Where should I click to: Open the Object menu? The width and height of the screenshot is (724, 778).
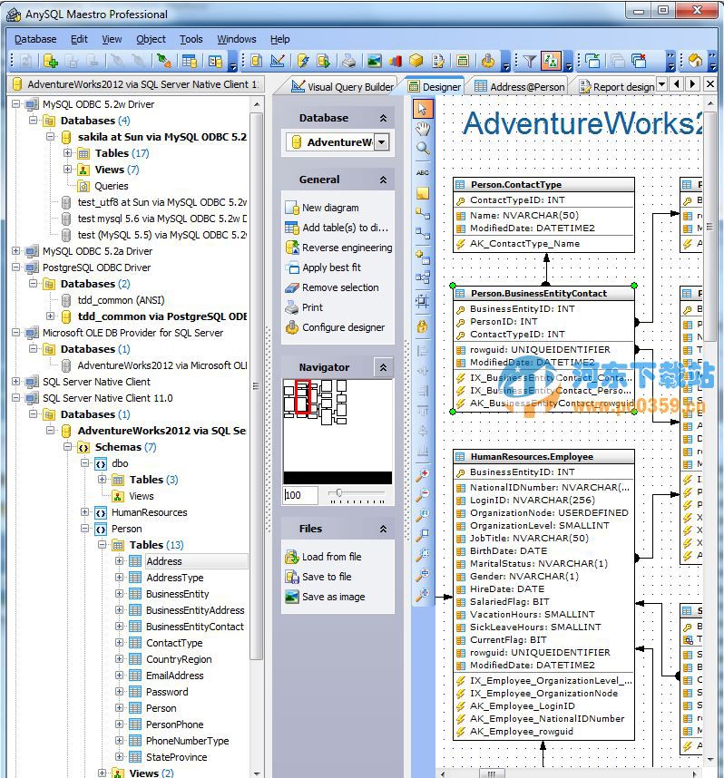coord(151,39)
